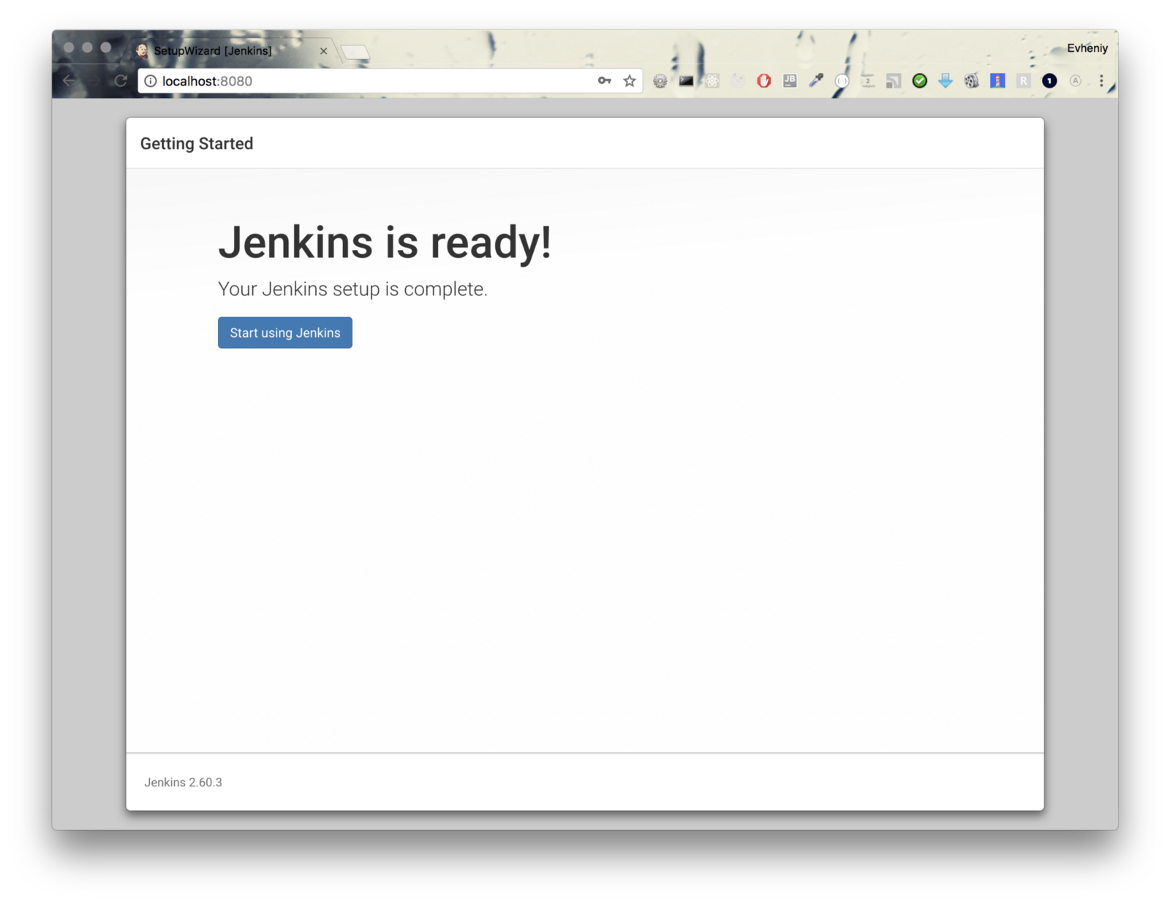Click the applet/object counter extension icon
The width and height of the screenshot is (1170, 904).
pos(868,81)
